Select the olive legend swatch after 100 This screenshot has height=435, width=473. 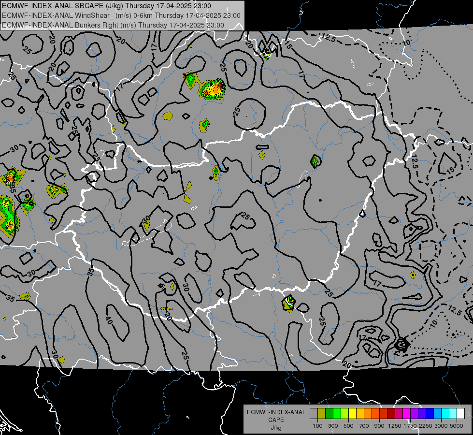click(322, 414)
